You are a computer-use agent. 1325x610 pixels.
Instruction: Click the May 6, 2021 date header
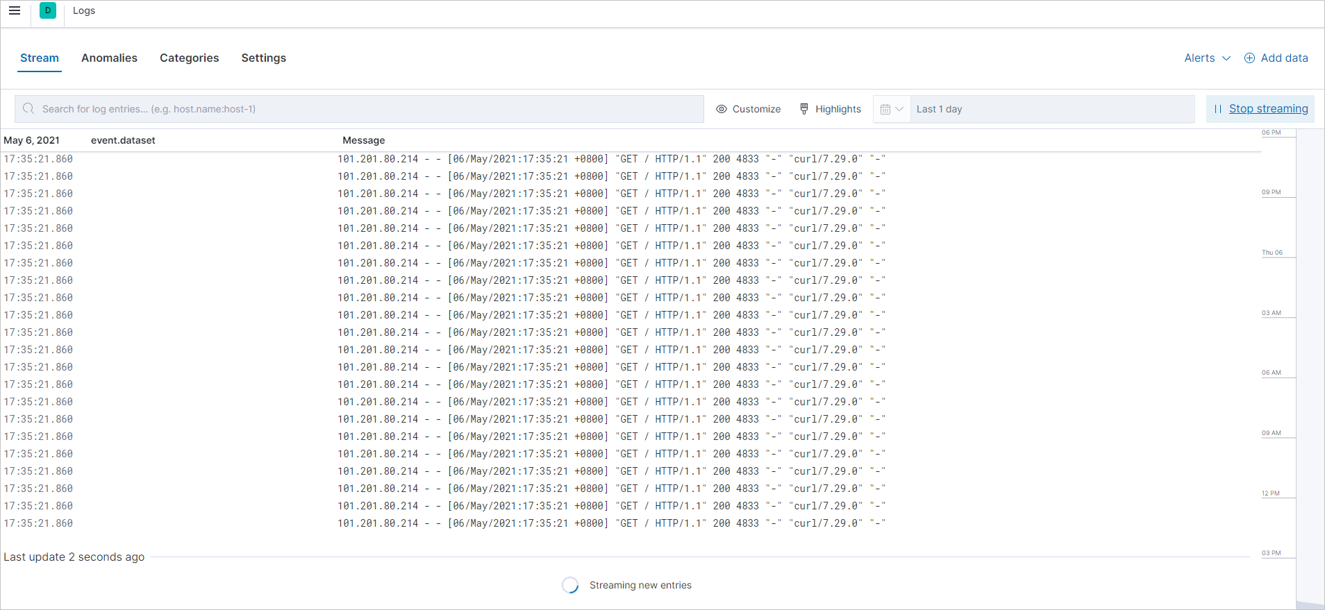click(x=31, y=140)
